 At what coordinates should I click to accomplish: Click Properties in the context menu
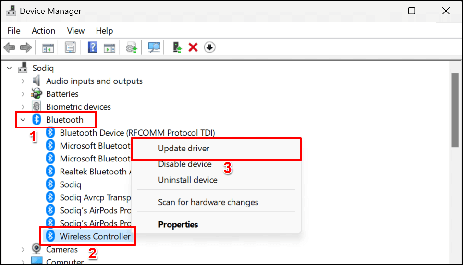coord(178,224)
